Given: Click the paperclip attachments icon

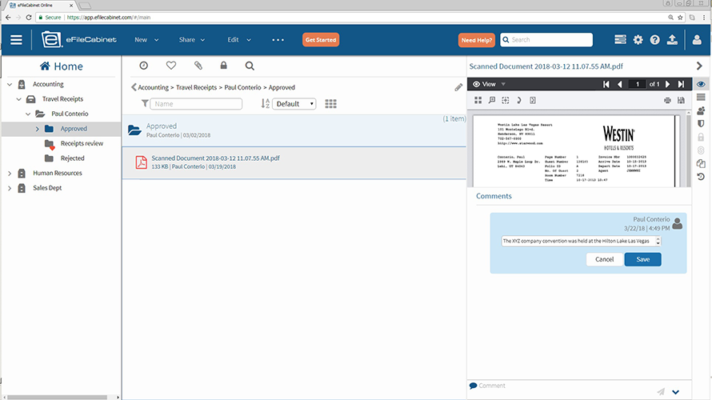Looking at the screenshot, I should coord(198,66).
